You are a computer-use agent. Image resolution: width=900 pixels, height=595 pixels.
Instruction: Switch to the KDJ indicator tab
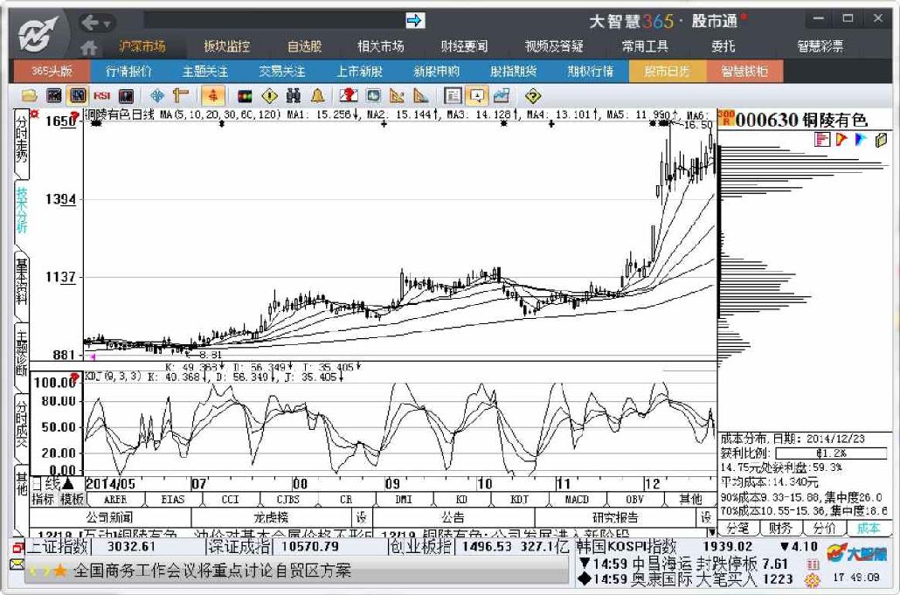519,500
